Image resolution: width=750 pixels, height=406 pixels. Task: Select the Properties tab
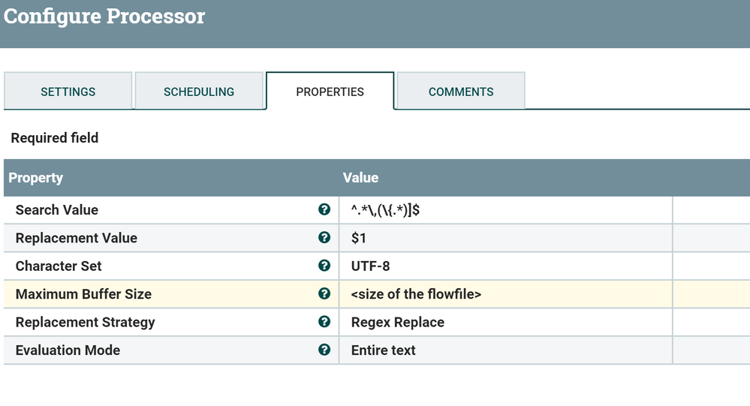330,92
